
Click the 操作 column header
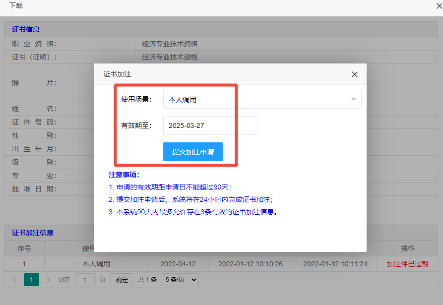407,248
